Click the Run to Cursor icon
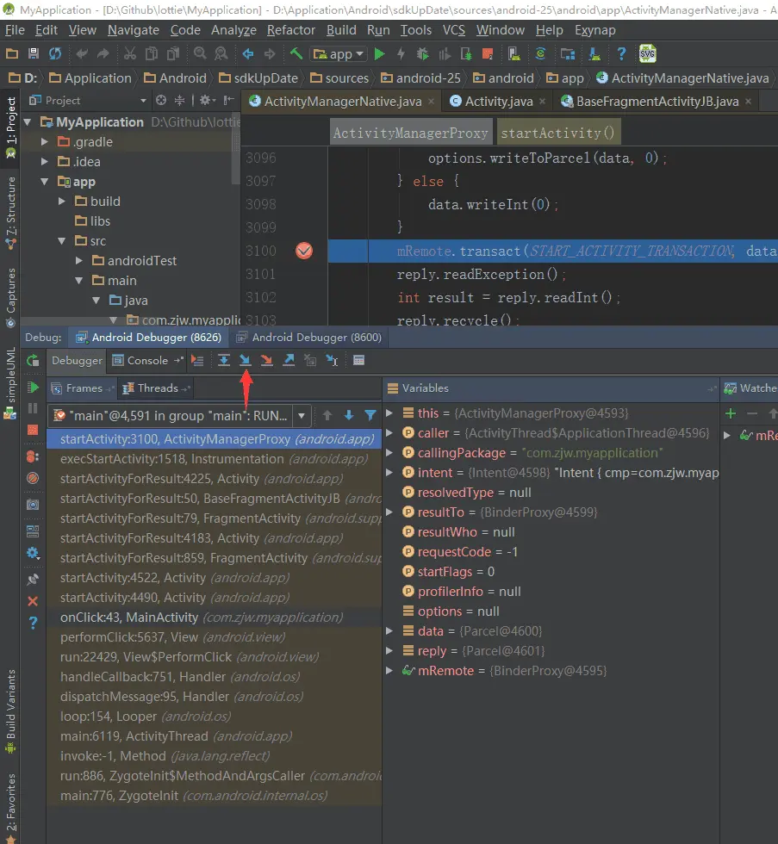The height and width of the screenshot is (844, 778). pos(332,361)
